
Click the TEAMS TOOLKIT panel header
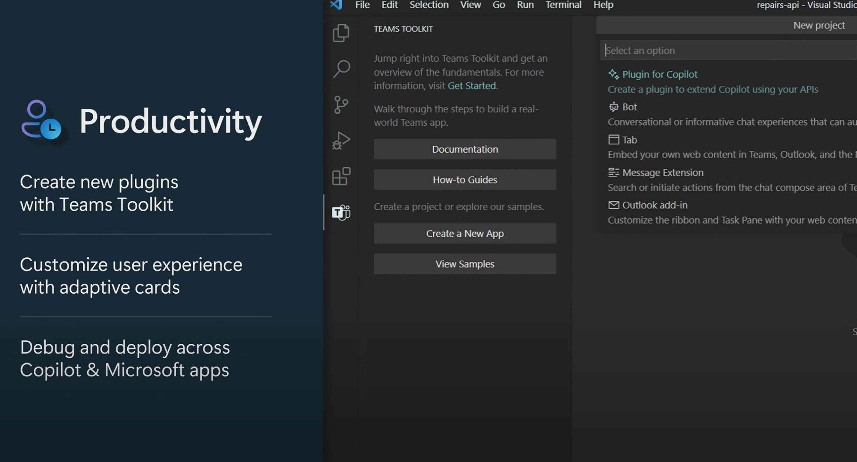pos(403,29)
